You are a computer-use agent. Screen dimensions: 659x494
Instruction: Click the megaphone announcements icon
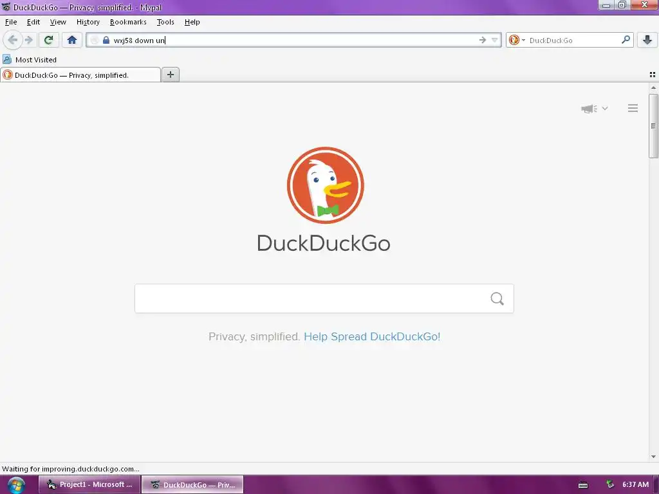pyautogui.click(x=589, y=108)
